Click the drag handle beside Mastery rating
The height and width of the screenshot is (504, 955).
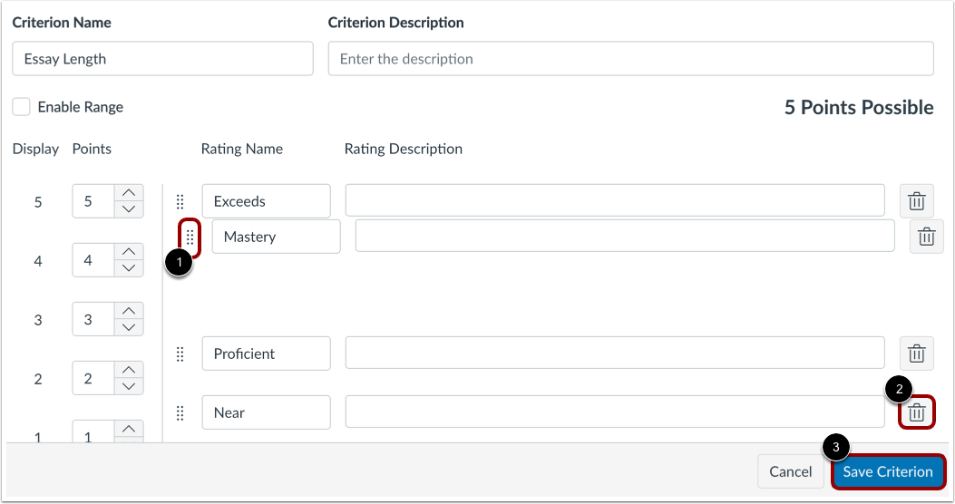click(190, 237)
